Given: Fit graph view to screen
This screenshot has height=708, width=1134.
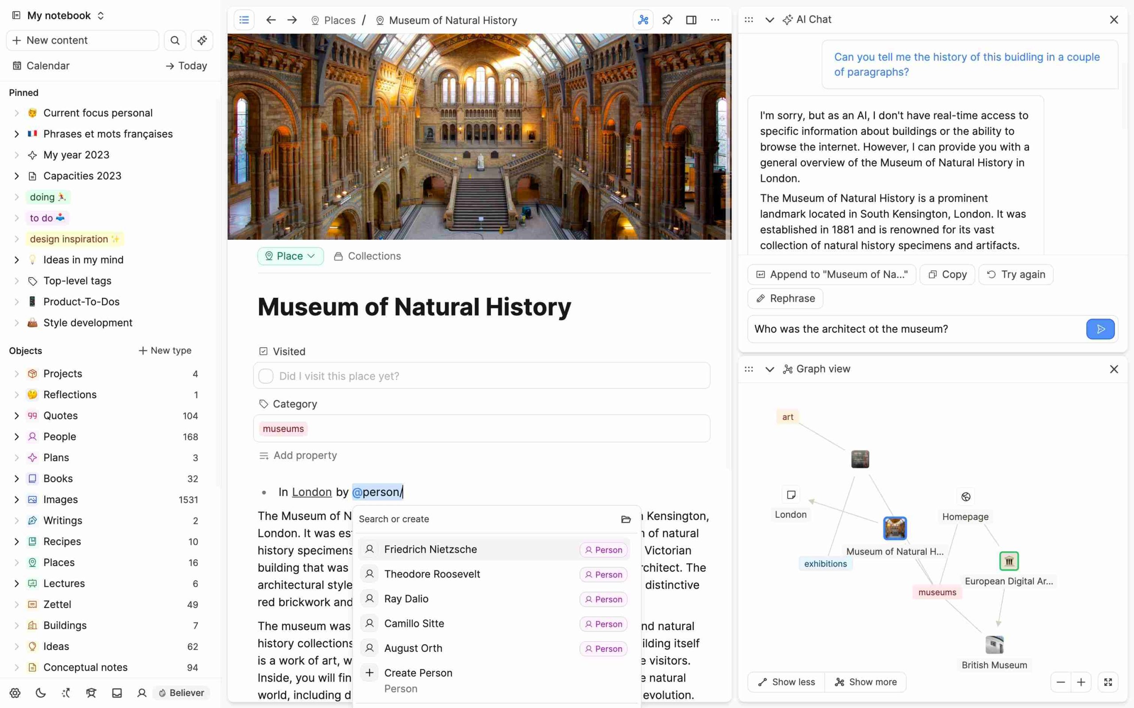Looking at the screenshot, I should [1108, 682].
